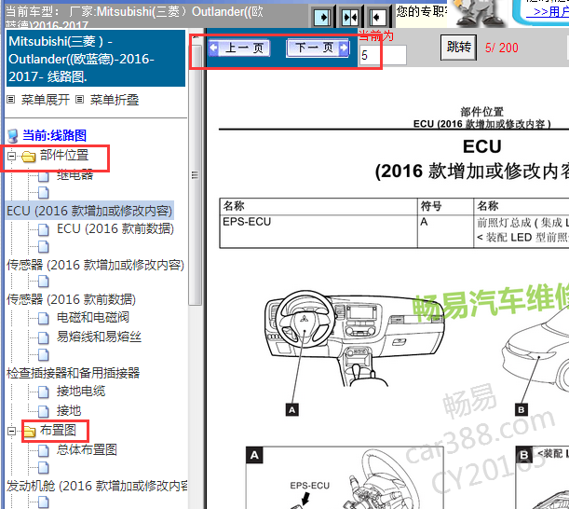Collapse the 布置图 tree node

coord(11,431)
